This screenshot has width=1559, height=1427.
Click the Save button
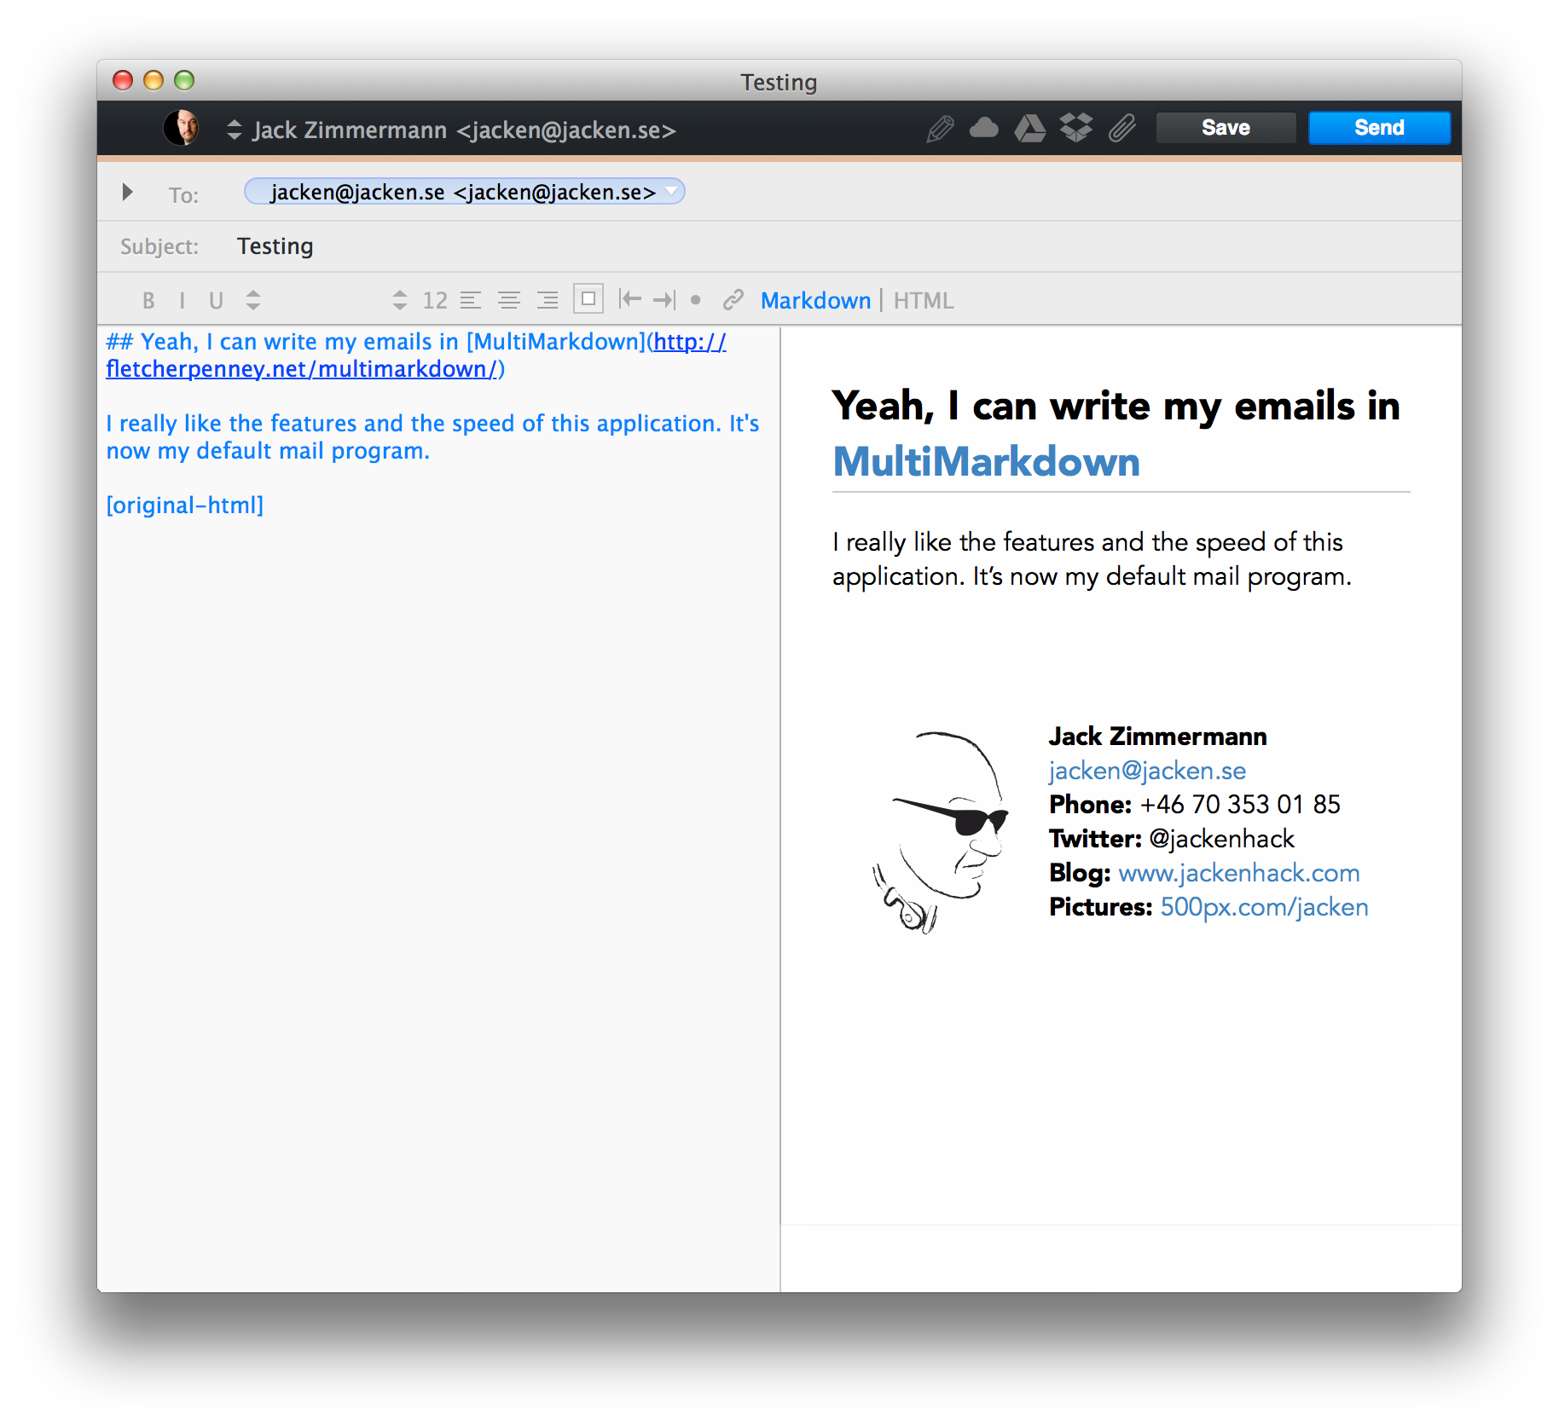pyautogui.click(x=1226, y=128)
